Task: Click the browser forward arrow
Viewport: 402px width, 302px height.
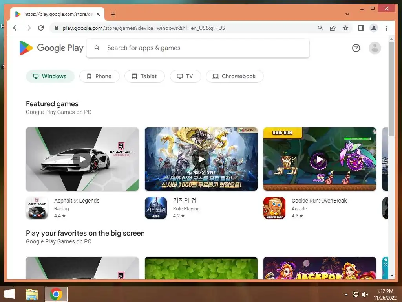Action: [x=28, y=28]
